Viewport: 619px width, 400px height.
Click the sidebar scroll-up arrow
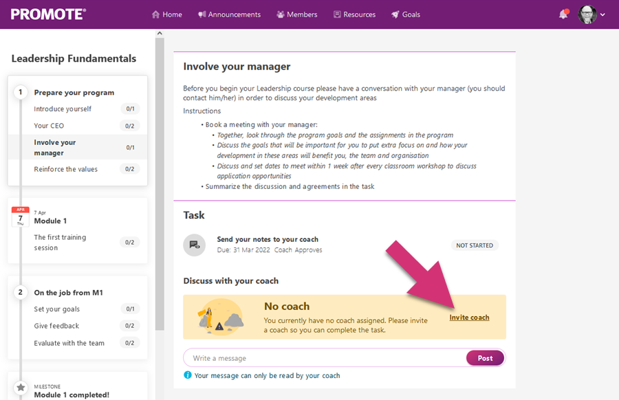pos(160,33)
